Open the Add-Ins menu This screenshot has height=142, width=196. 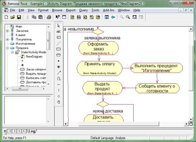109,10
